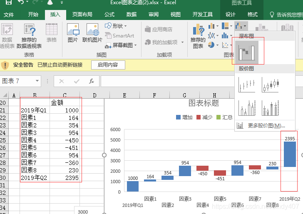The image size is (303, 214).
Task: Click cell containing 2019年Q1
Action: tap(35, 110)
